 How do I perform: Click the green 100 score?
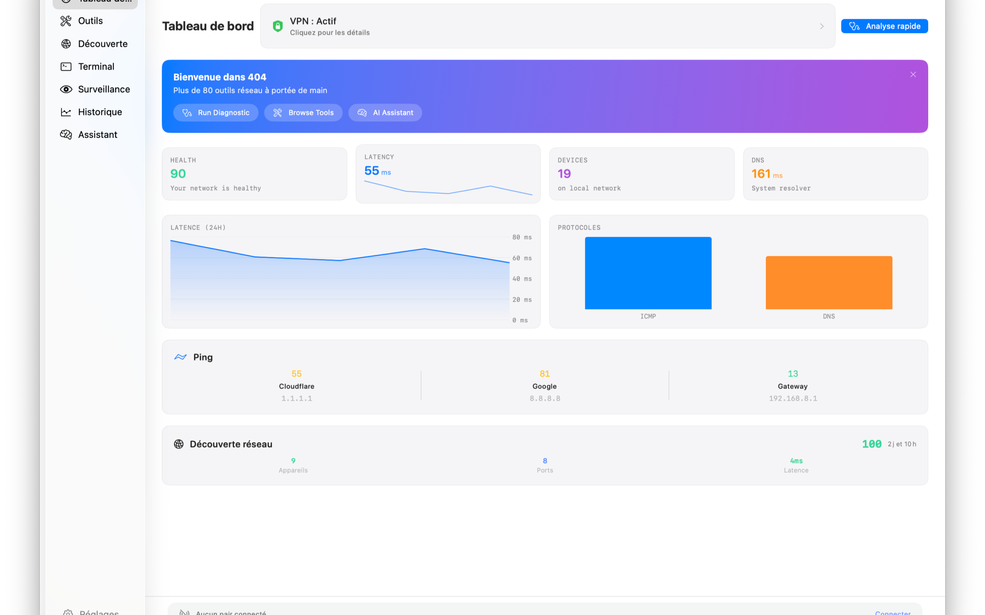click(x=872, y=444)
